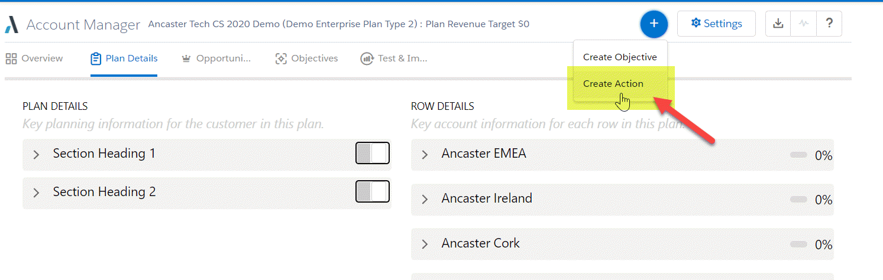This screenshot has height=280, width=883.
Task: Select Create Action from the menu
Action: tap(613, 84)
